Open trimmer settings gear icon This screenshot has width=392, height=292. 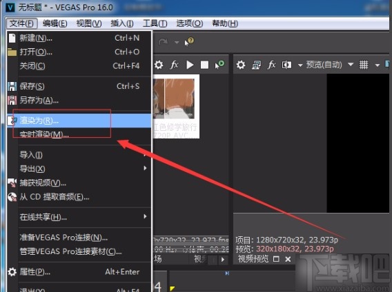click(x=159, y=65)
